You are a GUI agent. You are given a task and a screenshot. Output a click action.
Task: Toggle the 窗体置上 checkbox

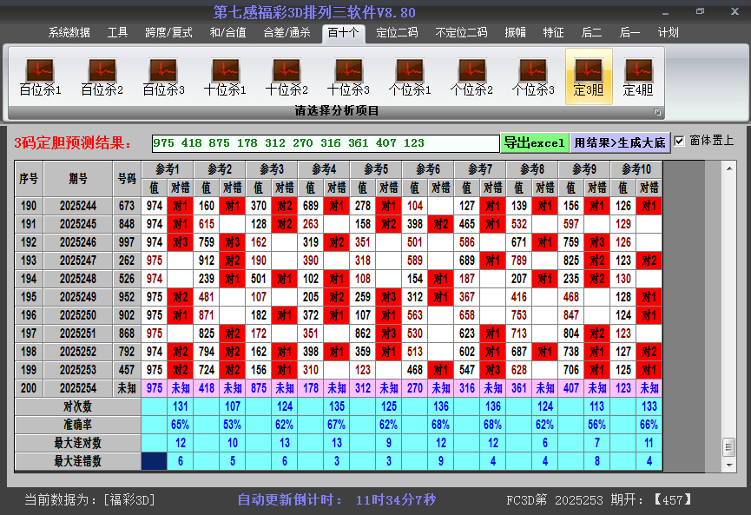(x=679, y=141)
